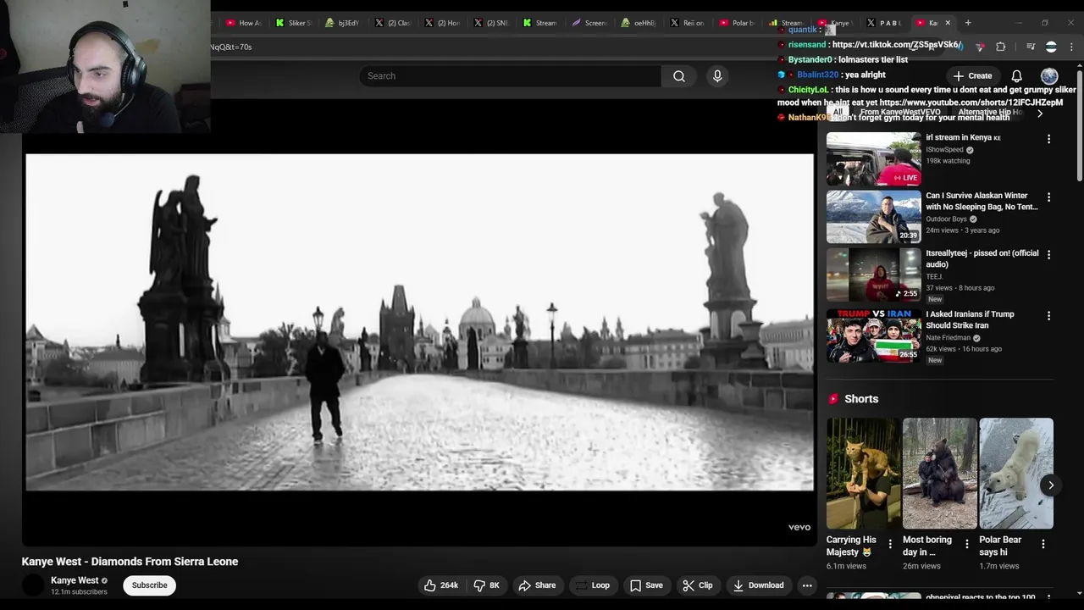Click the 'Diamonds From Sierra Leone' video title
This screenshot has width=1084, height=610.
[x=130, y=562]
